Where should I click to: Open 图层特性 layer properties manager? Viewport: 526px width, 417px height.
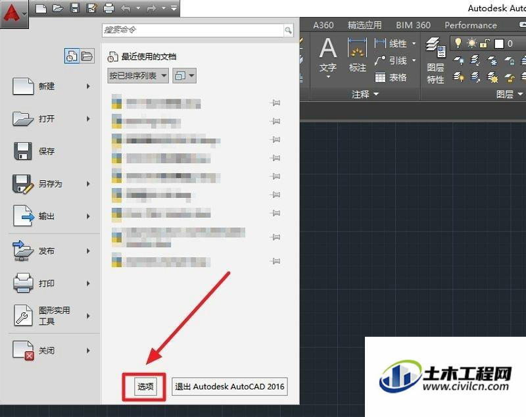click(435, 61)
